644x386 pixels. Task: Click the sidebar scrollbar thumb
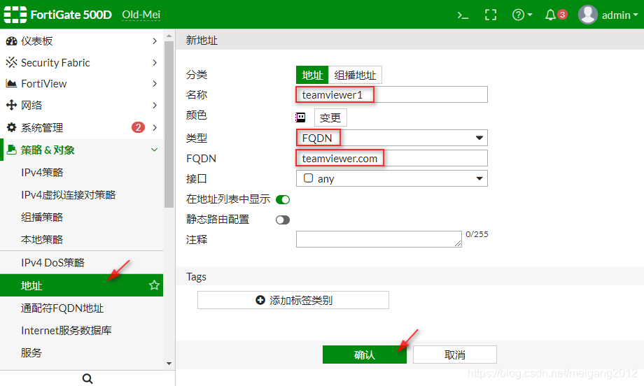point(169,124)
